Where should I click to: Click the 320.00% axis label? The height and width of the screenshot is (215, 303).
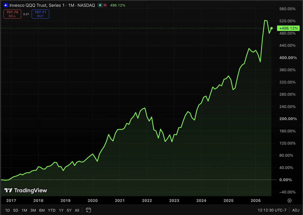[288, 82]
